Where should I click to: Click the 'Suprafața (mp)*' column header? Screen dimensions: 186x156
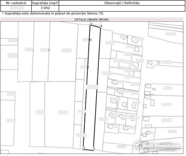45,3
